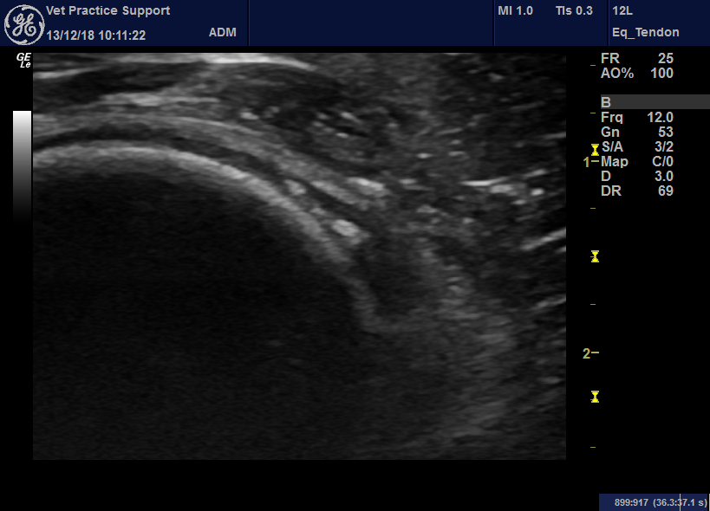Click the FR 25 frame rate value
This screenshot has width=710, height=511.
637,58
